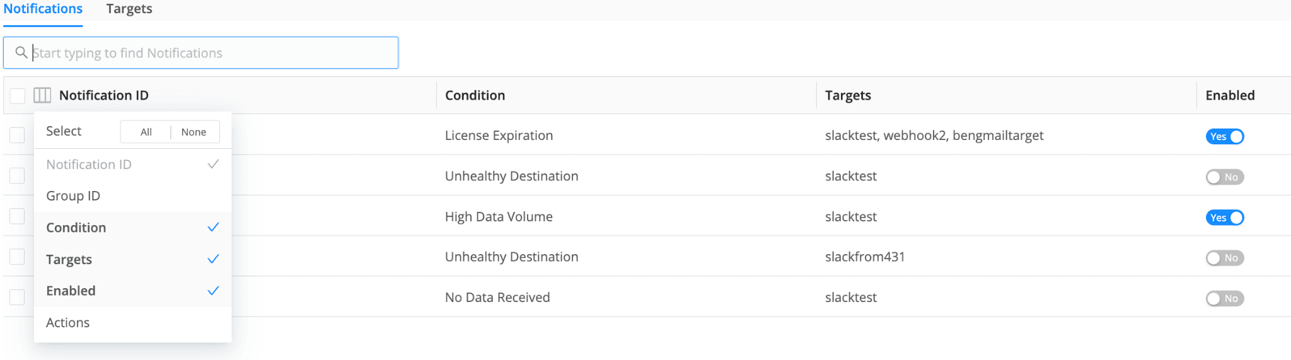Show the Actions column
This screenshot has width=1291, height=360.
(68, 323)
